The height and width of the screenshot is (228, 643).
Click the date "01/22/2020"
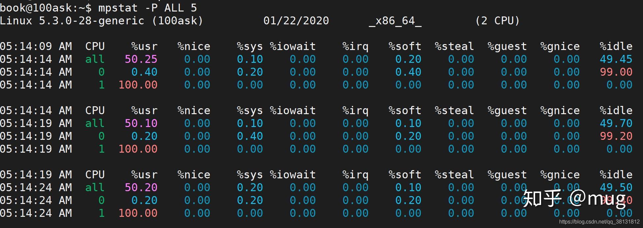(x=296, y=21)
